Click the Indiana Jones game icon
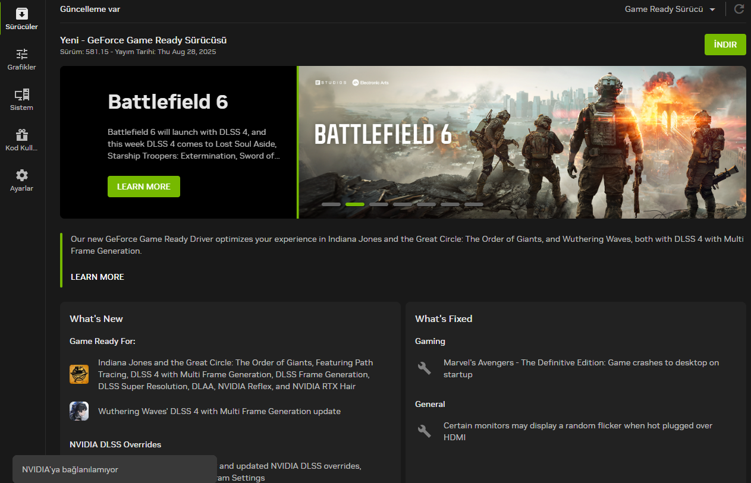Viewport: 751px width, 483px height. point(79,374)
